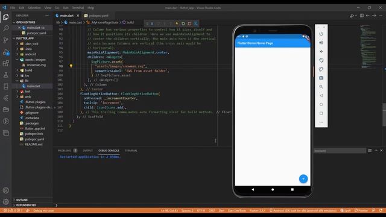Screen dimensions: 386x217
Task: Open the Accounts icon in activity bar
Action: pos(5,190)
